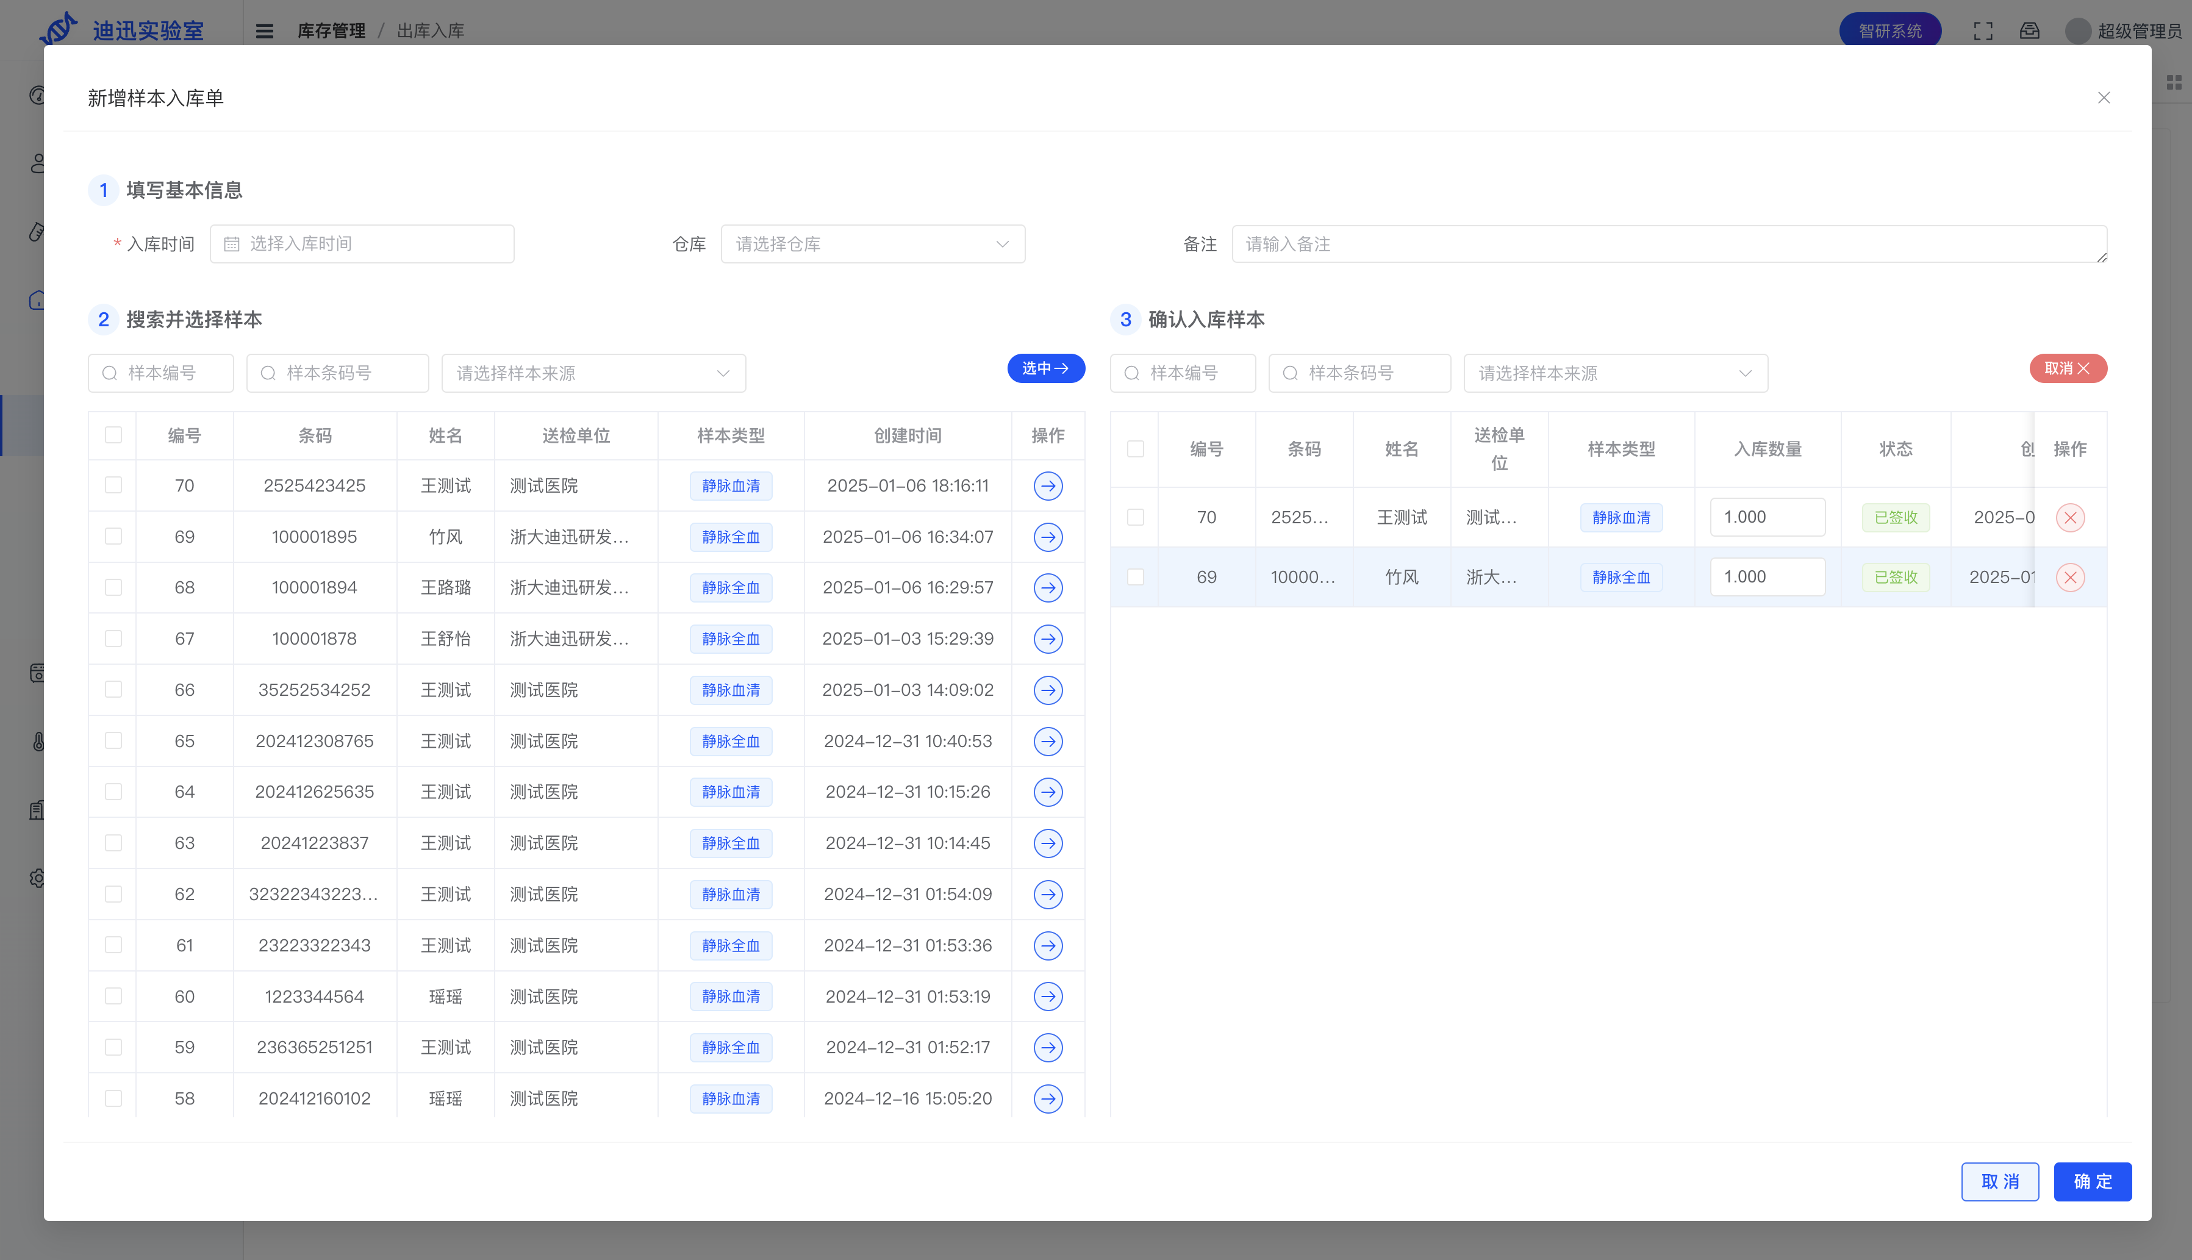
Task: Select all rows in left sample table
Action: [113, 434]
